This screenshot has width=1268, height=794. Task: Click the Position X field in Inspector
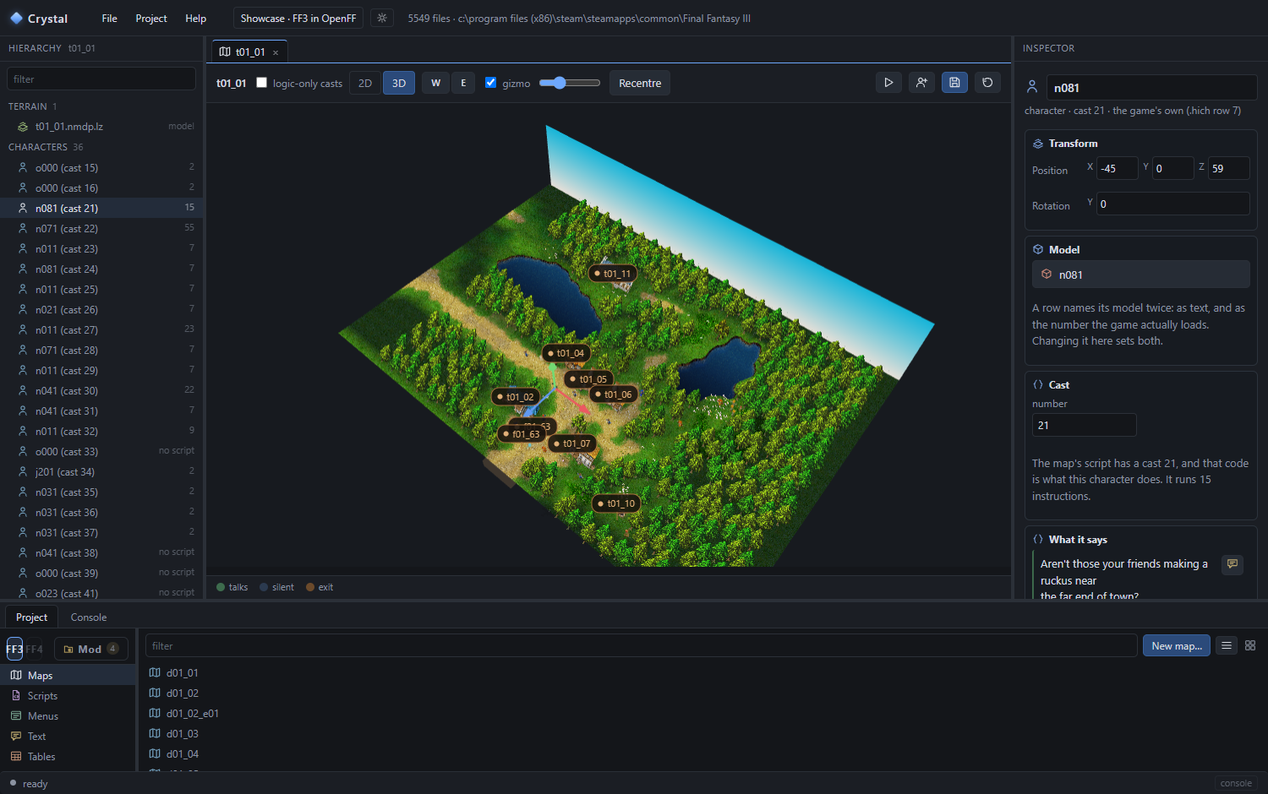(x=1118, y=168)
